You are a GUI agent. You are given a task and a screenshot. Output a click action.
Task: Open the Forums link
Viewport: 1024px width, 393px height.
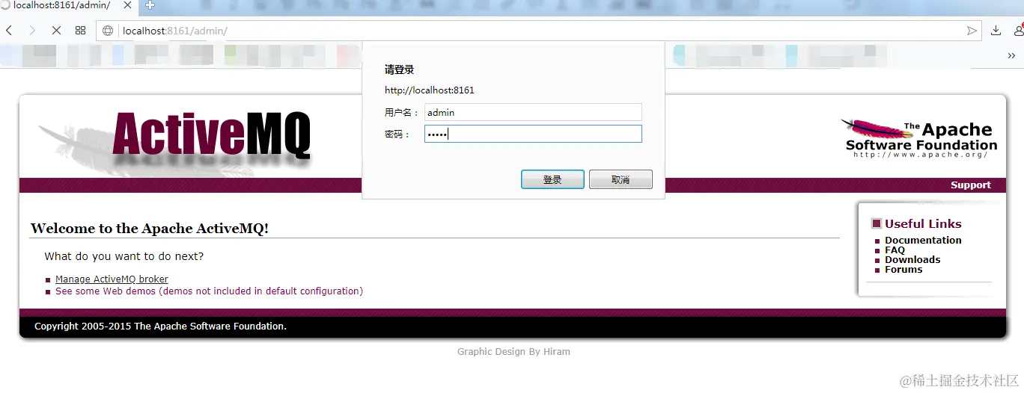click(x=903, y=270)
